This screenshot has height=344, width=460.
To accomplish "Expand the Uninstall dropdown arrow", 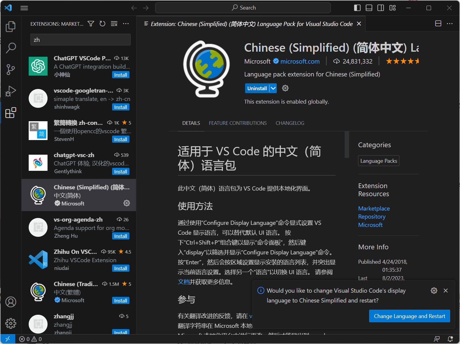I will [273, 88].
